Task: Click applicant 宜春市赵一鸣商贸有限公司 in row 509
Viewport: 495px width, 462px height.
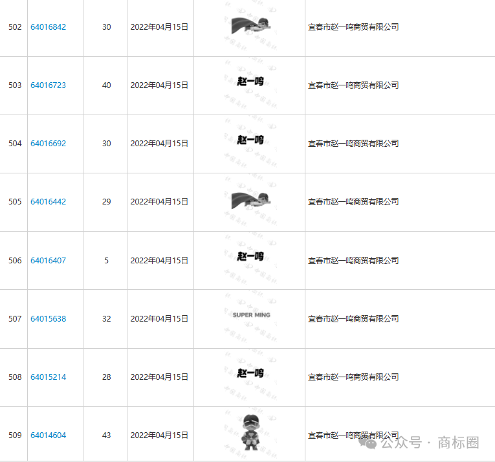Action: pyautogui.click(x=353, y=435)
